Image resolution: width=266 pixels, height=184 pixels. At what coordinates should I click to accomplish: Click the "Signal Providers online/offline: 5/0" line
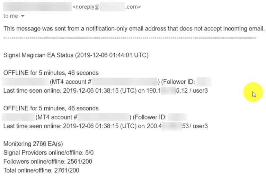click(x=47, y=153)
